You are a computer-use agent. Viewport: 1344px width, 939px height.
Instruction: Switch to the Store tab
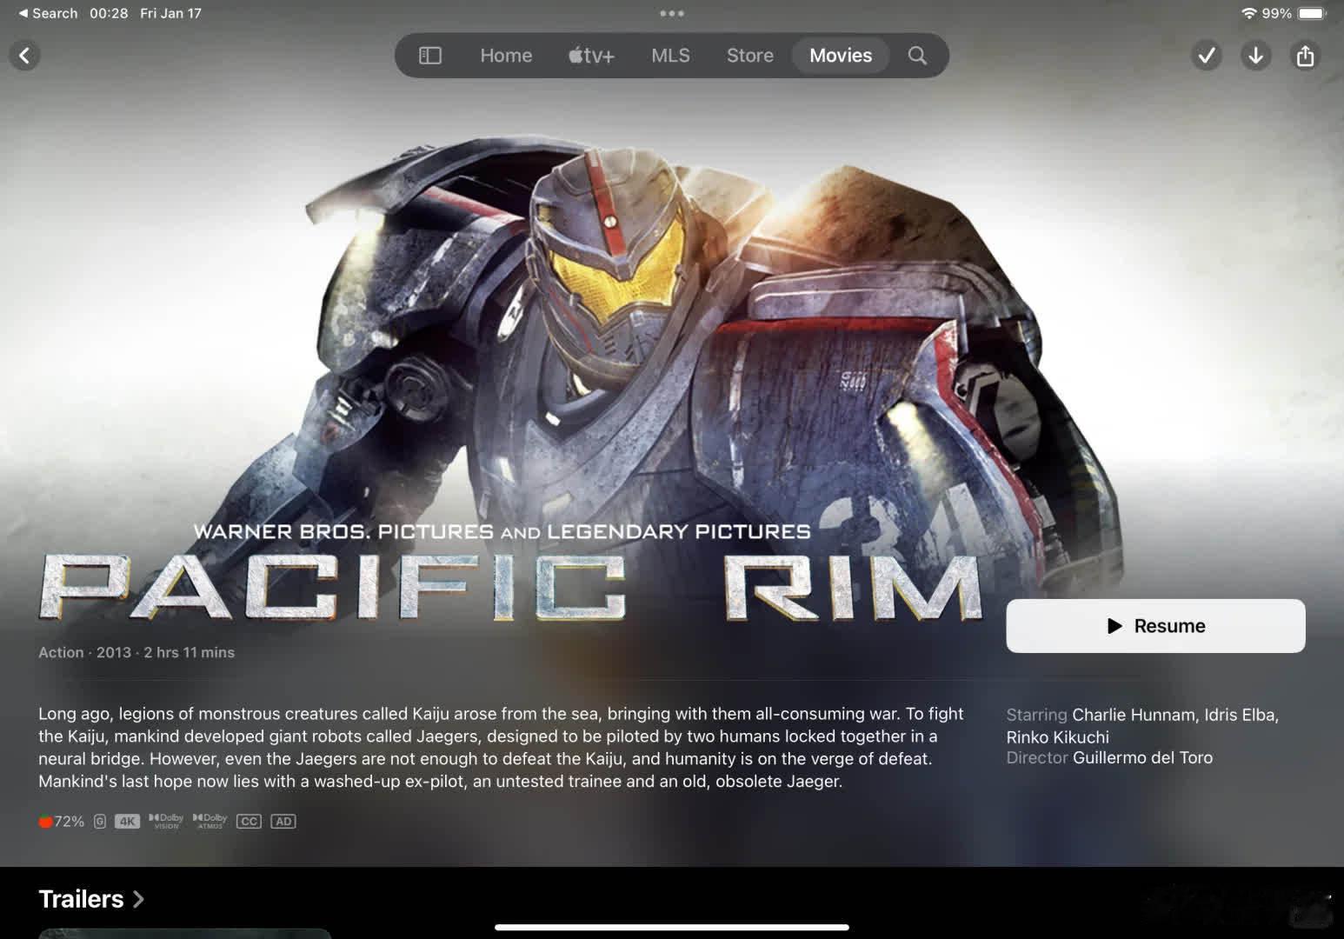tap(749, 56)
